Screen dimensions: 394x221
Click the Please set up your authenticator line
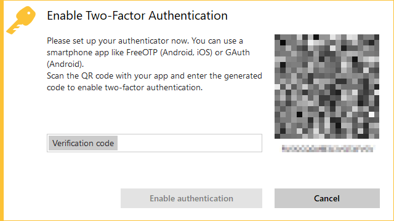pos(145,41)
